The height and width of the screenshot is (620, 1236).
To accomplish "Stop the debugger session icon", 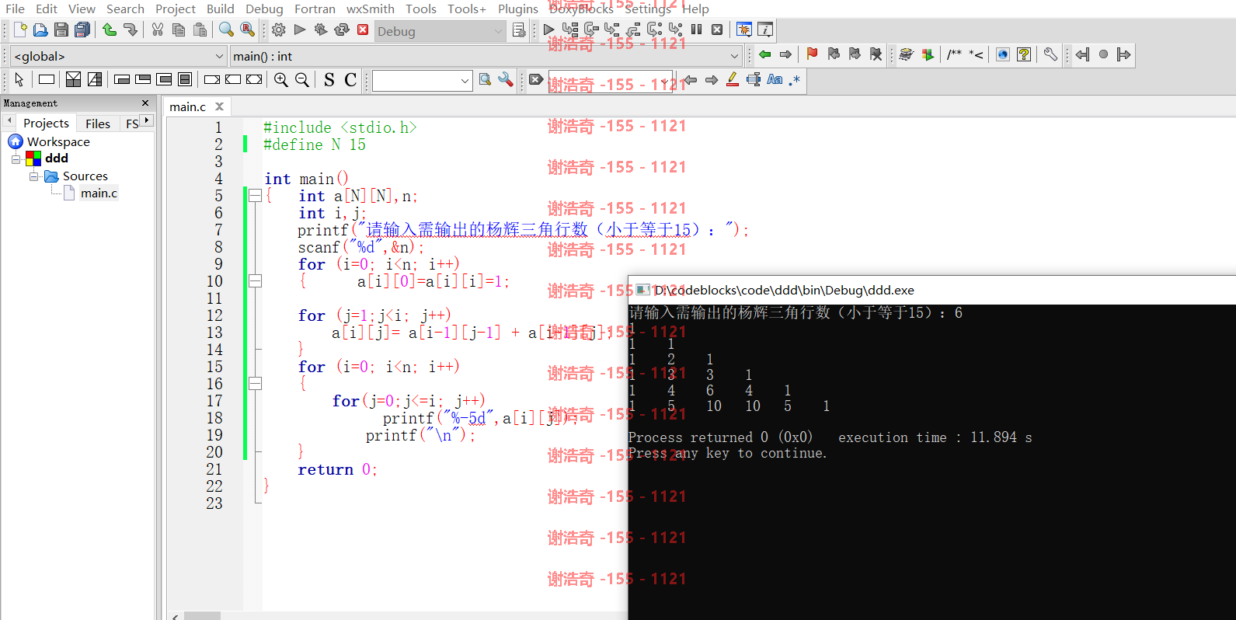I will tap(717, 30).
